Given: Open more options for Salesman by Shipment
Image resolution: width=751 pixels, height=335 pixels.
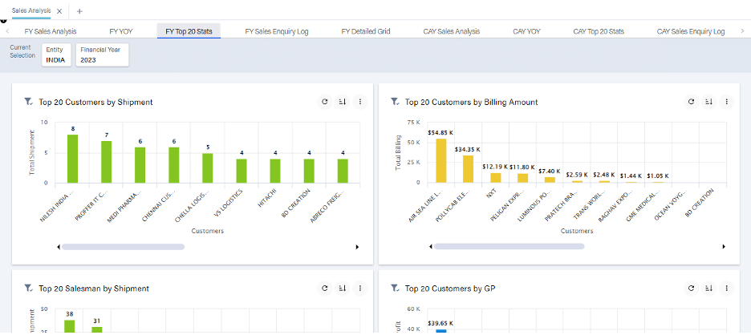Looking at the screenshot, I should coord(359,288).
